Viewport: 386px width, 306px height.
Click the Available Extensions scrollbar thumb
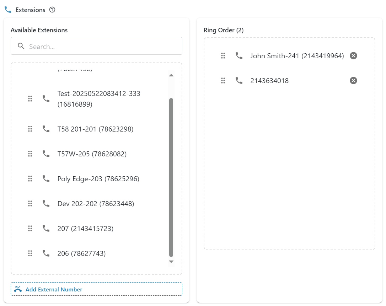click(x=171, y=177)
